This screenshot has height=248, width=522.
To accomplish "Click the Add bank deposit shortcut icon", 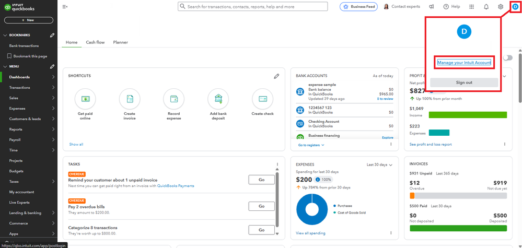I will [218, 99].
